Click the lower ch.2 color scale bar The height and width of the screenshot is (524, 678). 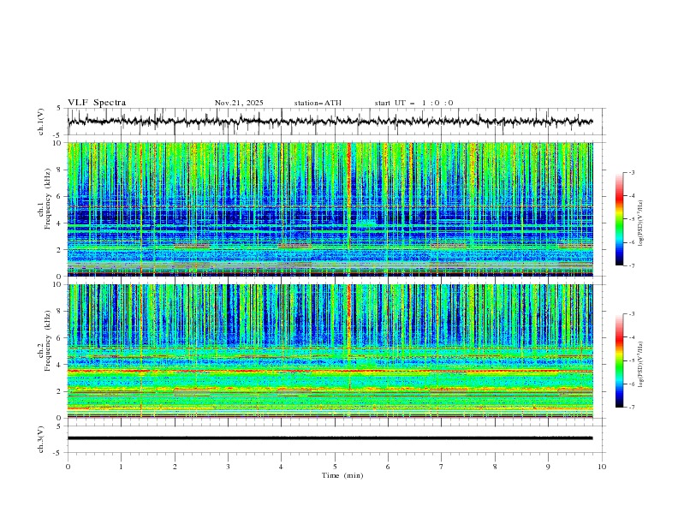(x=619, y=360)
